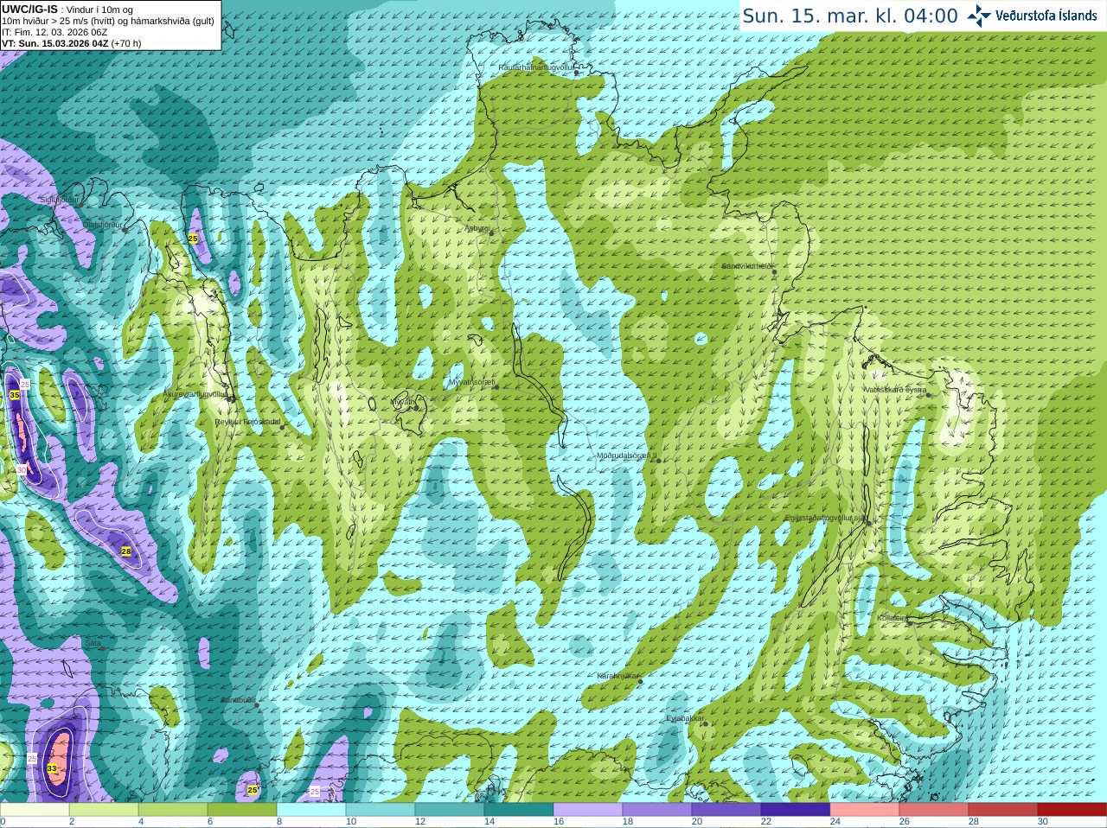Click the Akureyrarflugvöllur station label

[196, 393]
